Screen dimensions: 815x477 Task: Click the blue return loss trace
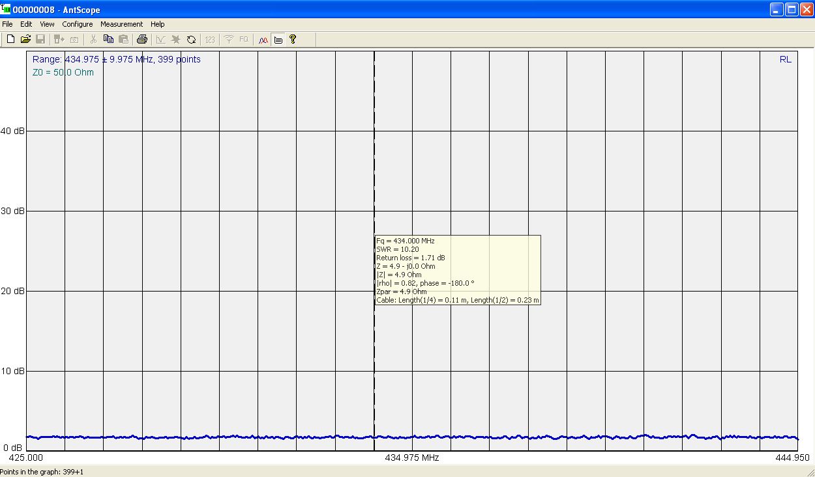click(x=196, y=437)
